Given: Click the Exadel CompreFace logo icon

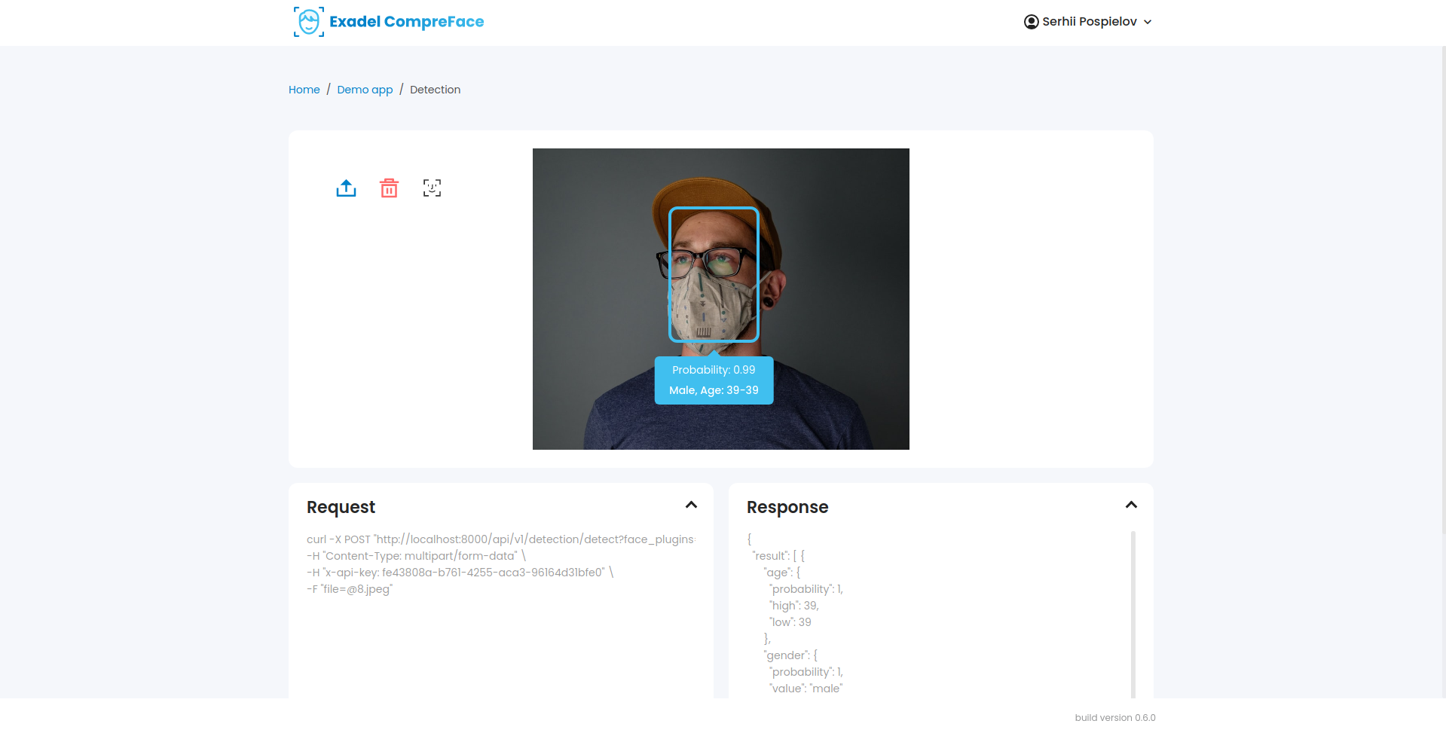Looking at the screenshot, I should click(308, 21).
